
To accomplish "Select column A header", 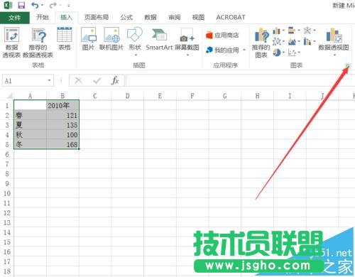I will (30, 96).
